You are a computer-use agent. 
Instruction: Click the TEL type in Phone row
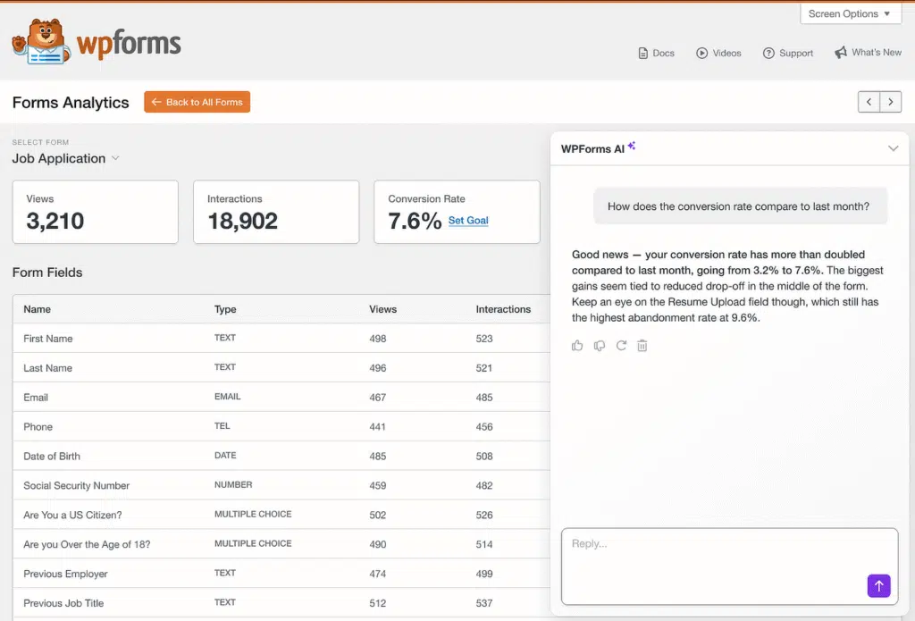click(x=222, y=426)
